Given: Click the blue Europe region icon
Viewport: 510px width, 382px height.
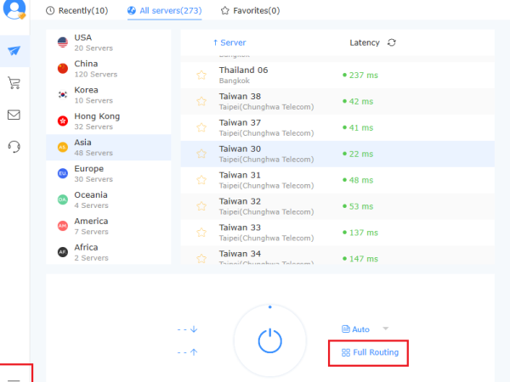Looking at the screenshot, I should (x=63, y=173).
